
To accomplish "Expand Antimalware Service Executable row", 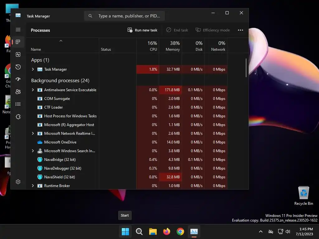I will [33, 90].
